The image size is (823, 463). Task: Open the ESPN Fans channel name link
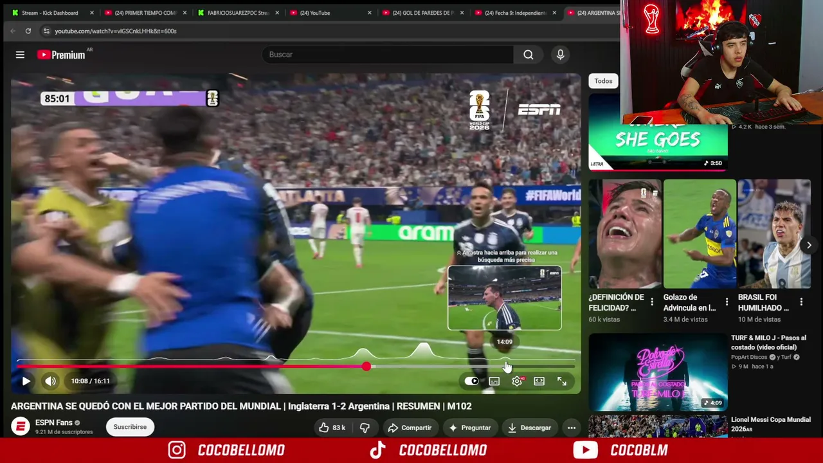54,422
